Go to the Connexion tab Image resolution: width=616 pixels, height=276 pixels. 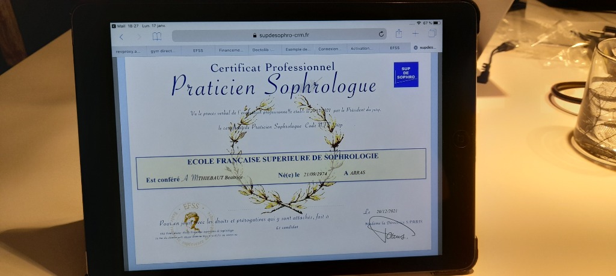tap(329, 49)
